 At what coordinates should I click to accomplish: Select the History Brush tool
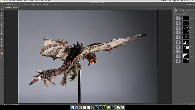[x=2, y=27]
